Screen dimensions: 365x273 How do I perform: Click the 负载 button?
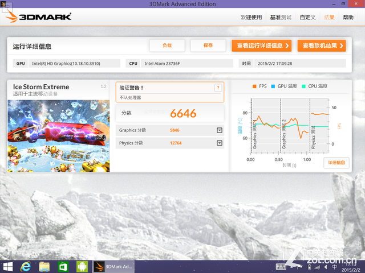point(167,45)
